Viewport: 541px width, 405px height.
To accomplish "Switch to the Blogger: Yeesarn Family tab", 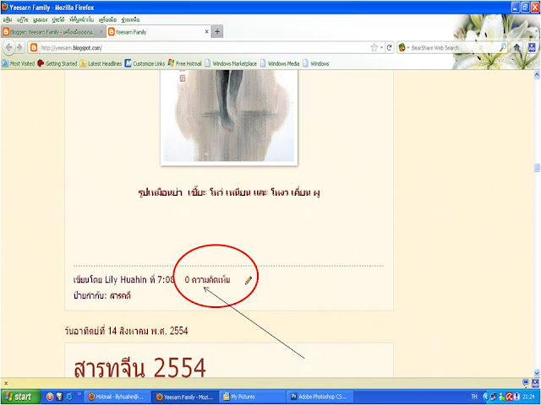I will pos(52,32).
